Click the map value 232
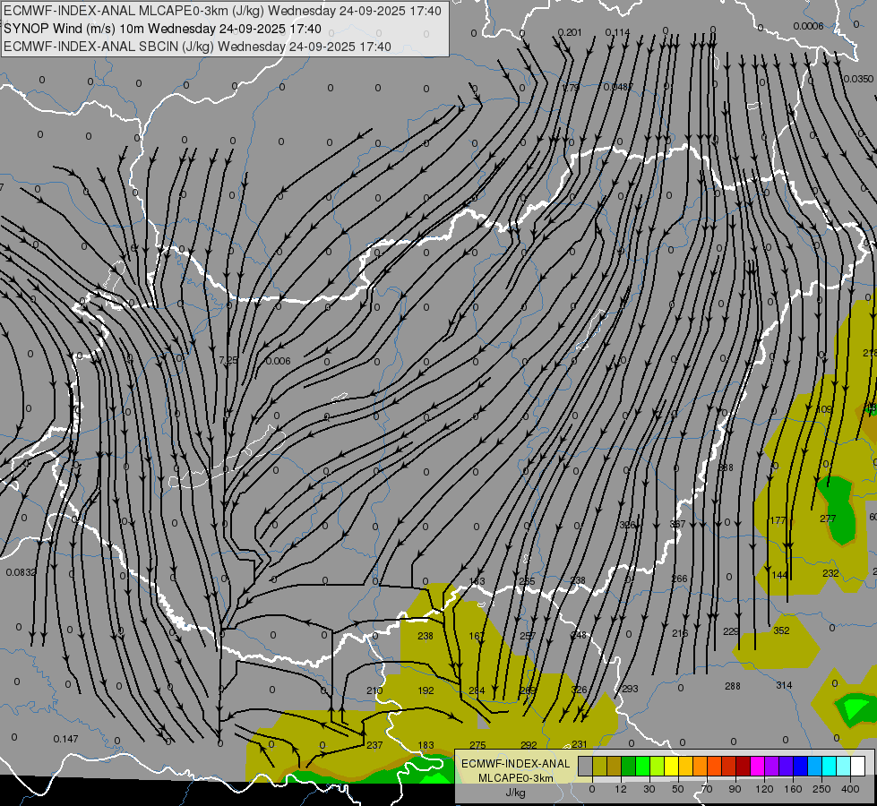Image resolution: width=877 pixels, height=806 pixels. (830, 573)
